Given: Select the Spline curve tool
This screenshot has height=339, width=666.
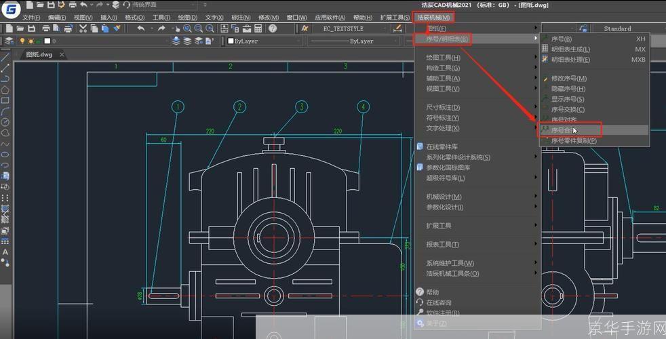Looking at the screenshot, I should coord(5,144).
